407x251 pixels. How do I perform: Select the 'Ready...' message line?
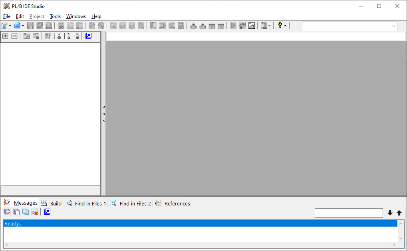tap(200, 223)
